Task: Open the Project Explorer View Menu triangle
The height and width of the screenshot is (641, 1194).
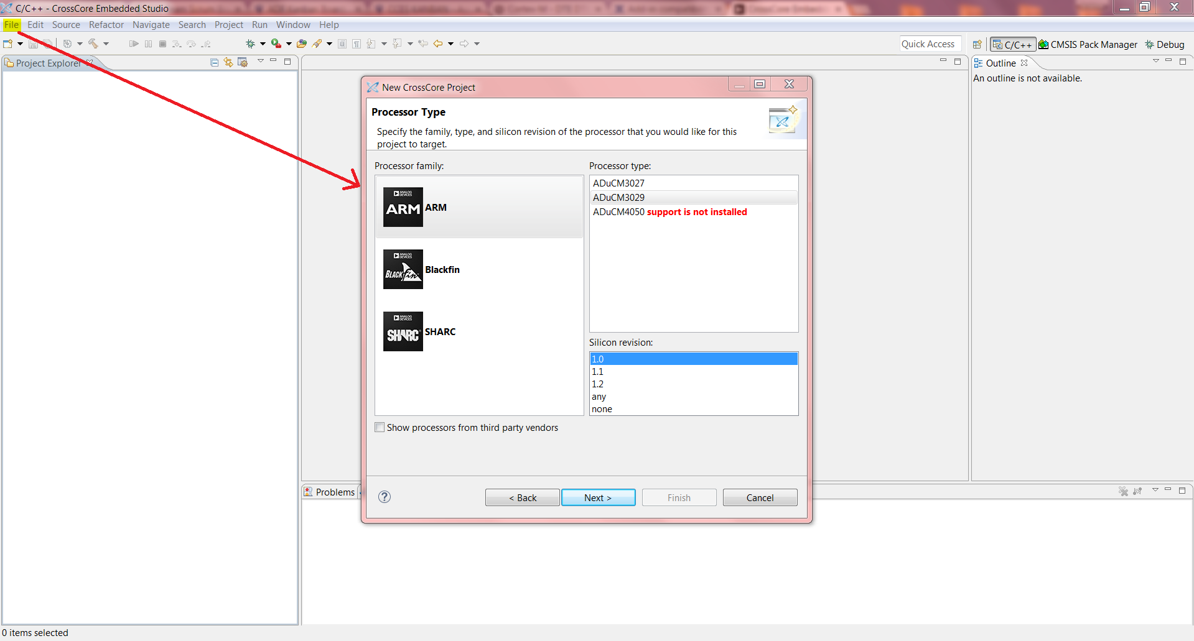Action: click(261, 61)
